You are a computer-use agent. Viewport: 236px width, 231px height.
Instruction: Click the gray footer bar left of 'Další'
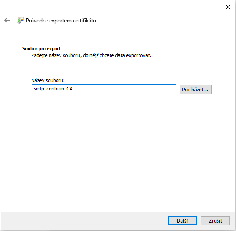click(x=84, y=220)
